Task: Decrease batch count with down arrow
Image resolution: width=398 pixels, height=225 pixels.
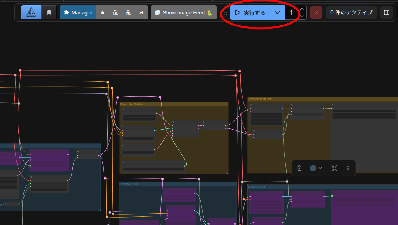Action: click(x=302, y=16)
